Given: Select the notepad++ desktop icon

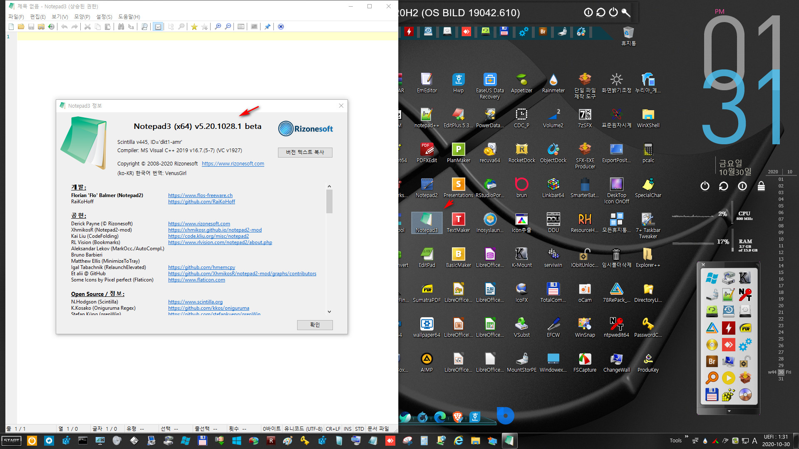Looking at the screenshot, I should tap(427, 118).
